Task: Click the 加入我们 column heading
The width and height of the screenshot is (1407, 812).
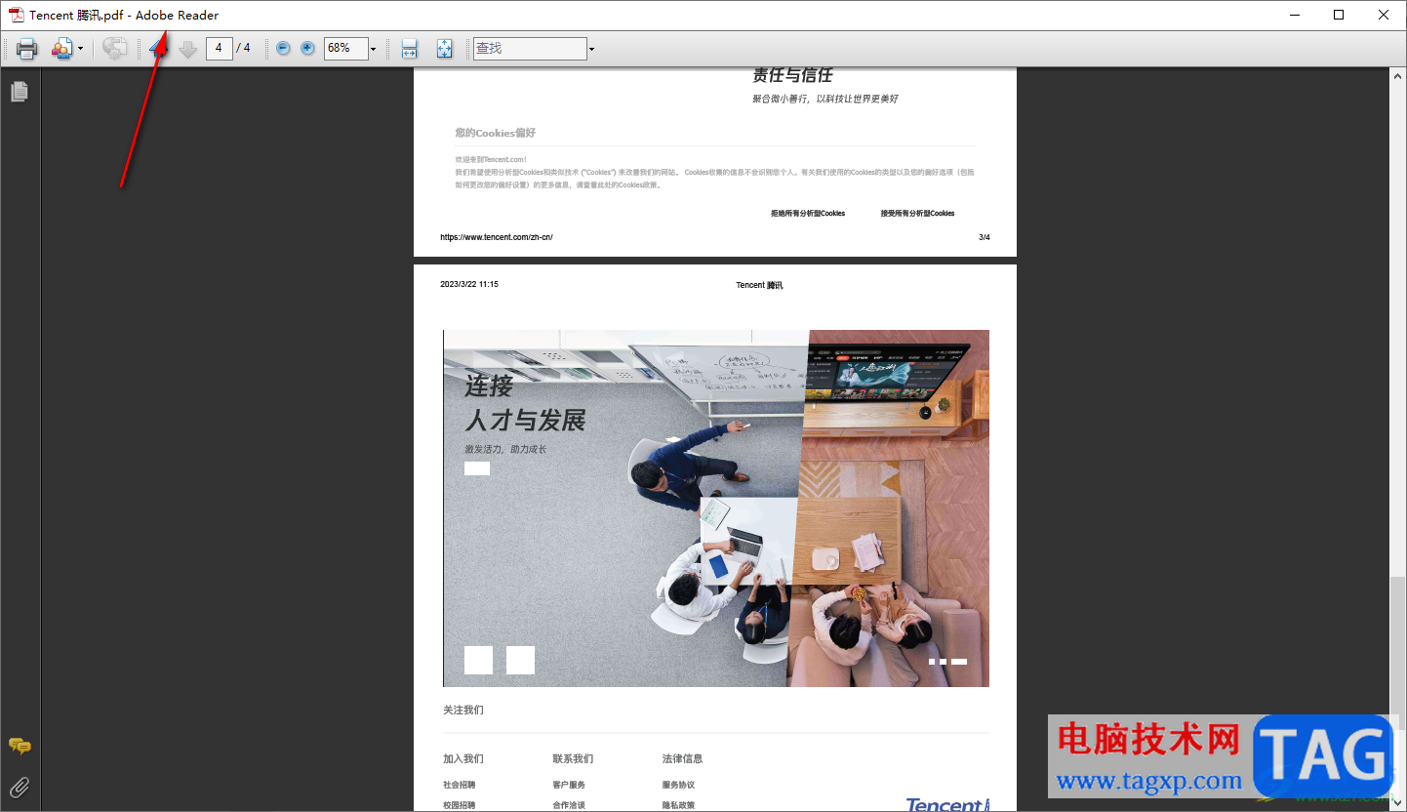Action: pos(463,758)
